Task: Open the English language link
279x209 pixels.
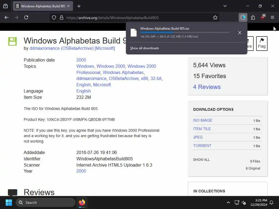Action: pyautogui.click(x=83, y=91)
